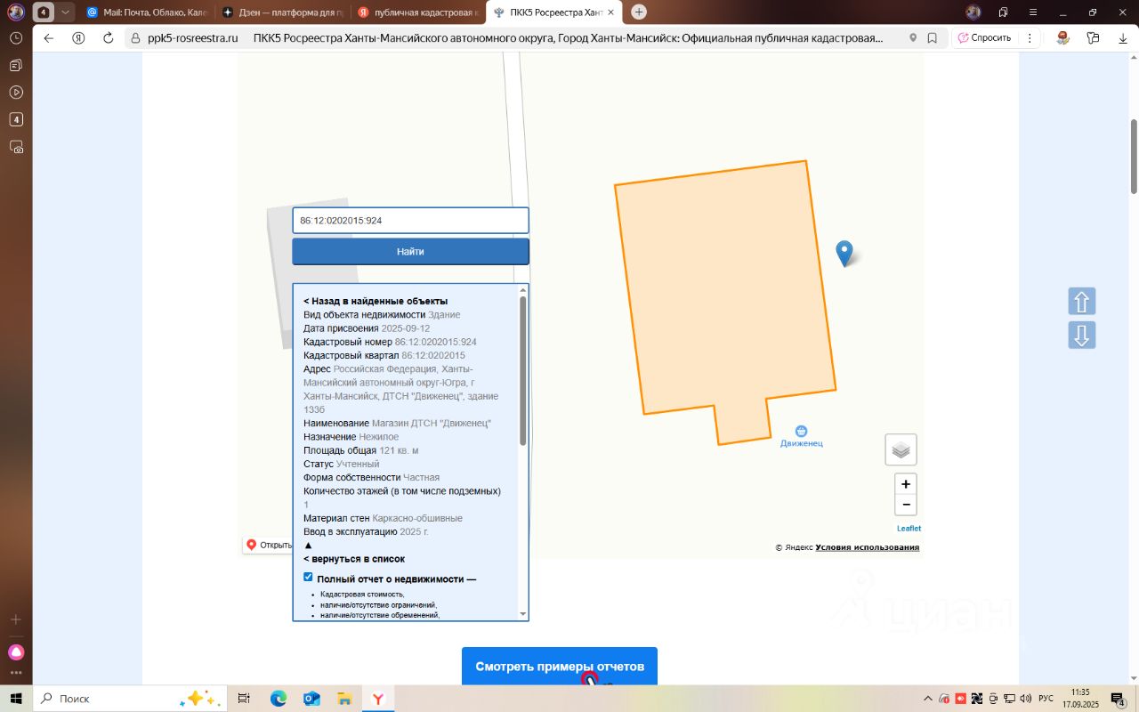The height and width of the screenshot is (712, 1139).
Task: Expand the tab group dropdown chevron
Action: [x=66, y=12]
